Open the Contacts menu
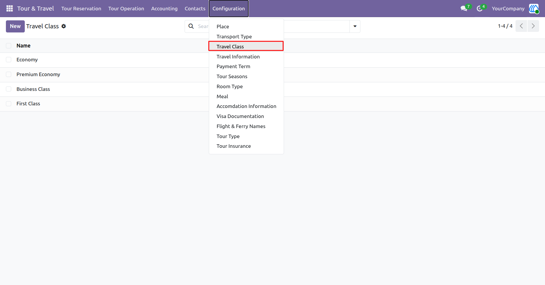The image size is (545, 285). coord(195,9)
